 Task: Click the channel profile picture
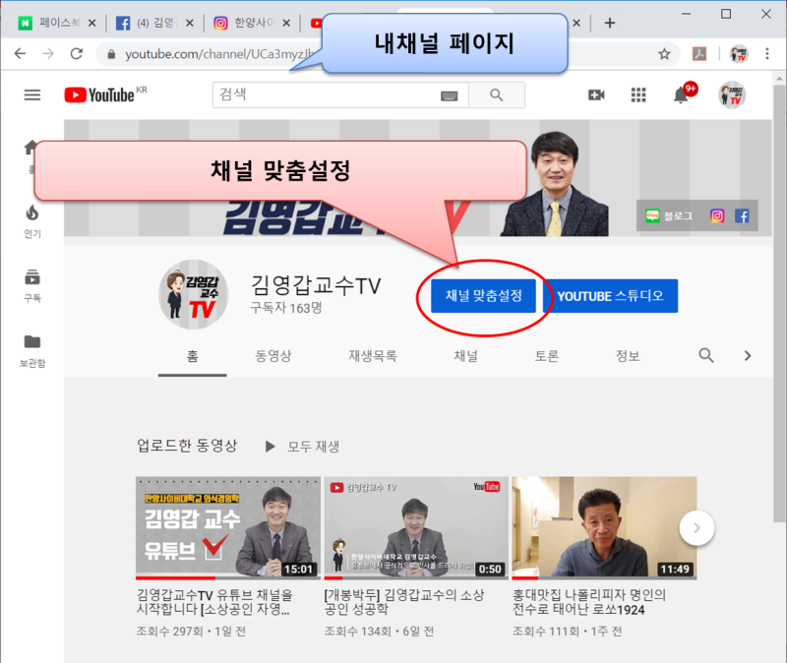[193, 294]
